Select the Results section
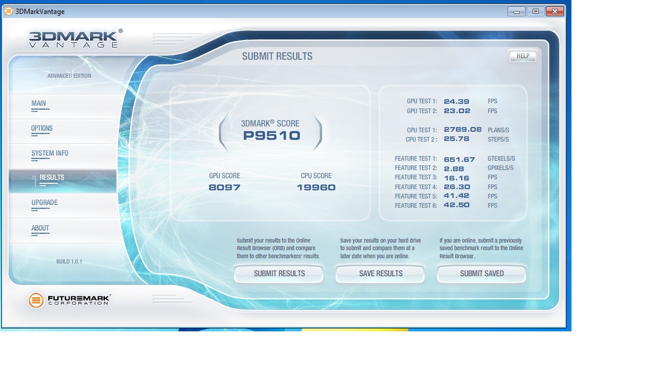669x376 pixels. pos(63,181)
